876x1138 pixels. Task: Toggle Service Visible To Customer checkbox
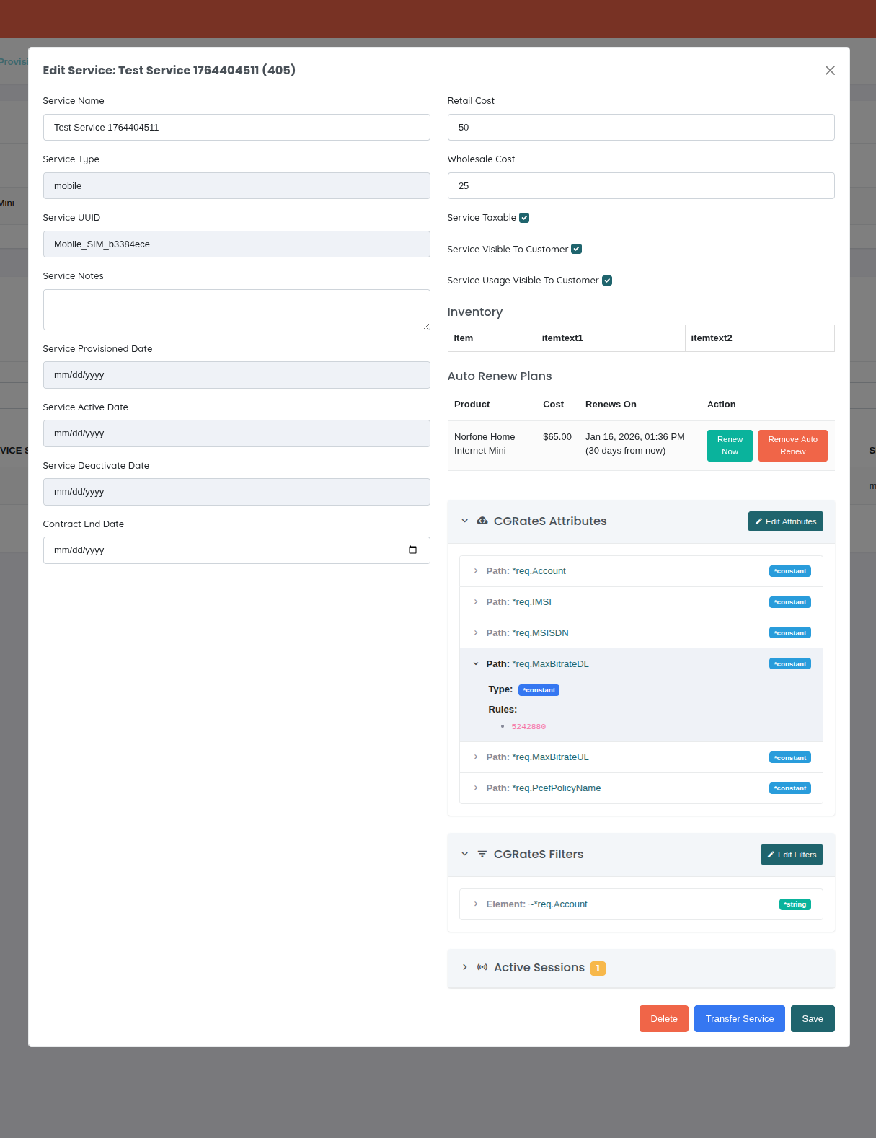(576, 249)
